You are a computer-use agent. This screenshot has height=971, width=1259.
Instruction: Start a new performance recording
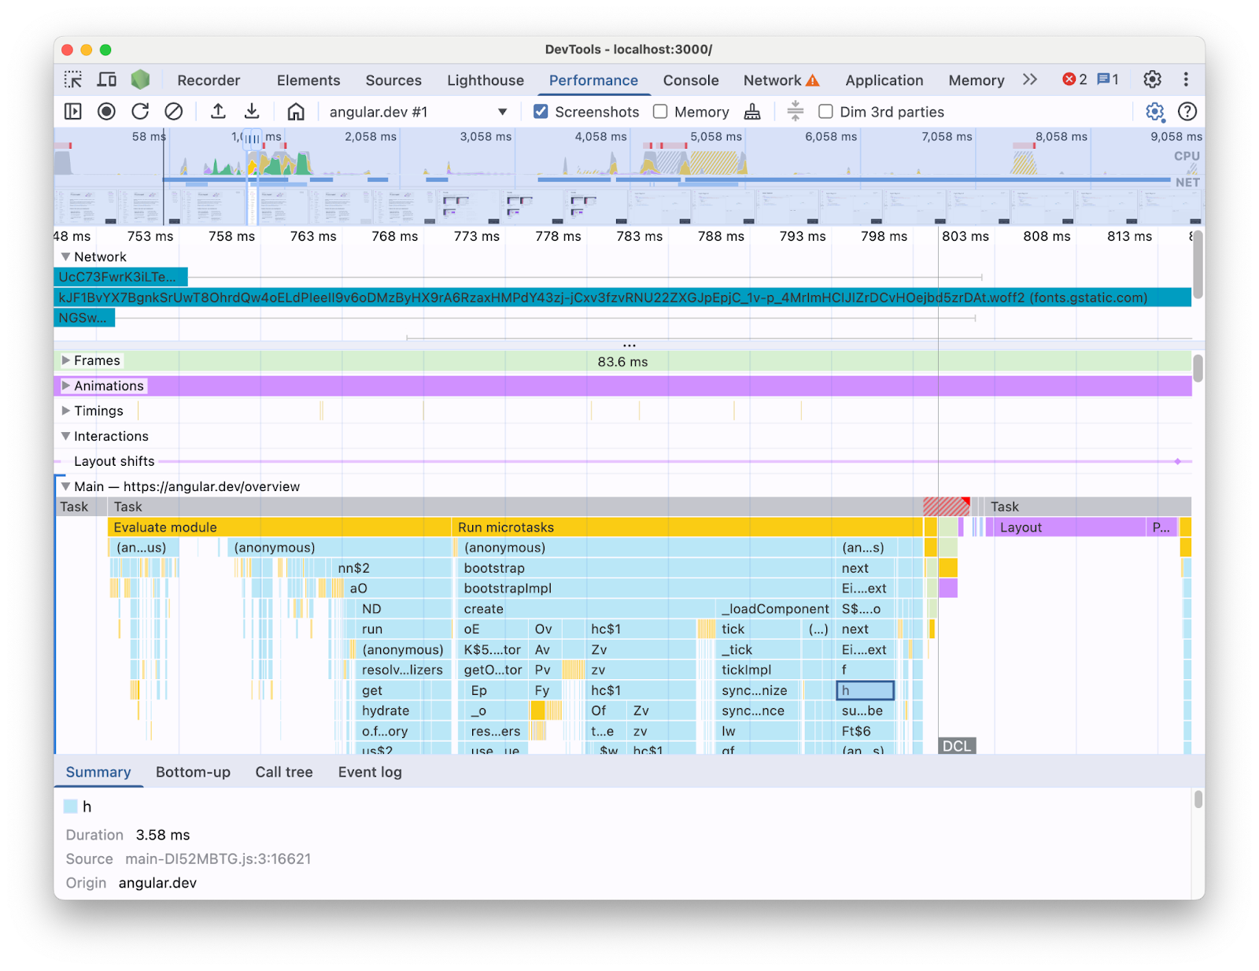pos(106,112)
